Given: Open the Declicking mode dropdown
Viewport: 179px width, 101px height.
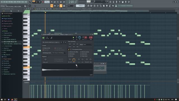Looking at the screenshot, I should click(59, 53).
